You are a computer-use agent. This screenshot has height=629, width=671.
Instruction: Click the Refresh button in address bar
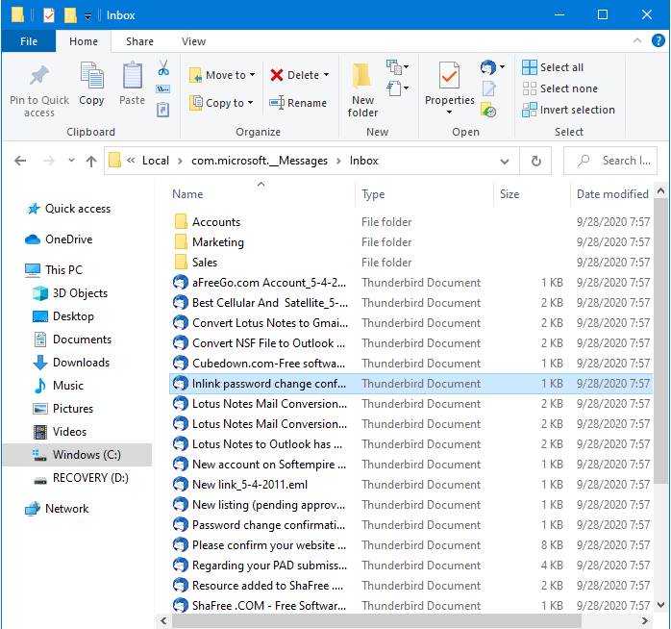(x=535, y=161)
